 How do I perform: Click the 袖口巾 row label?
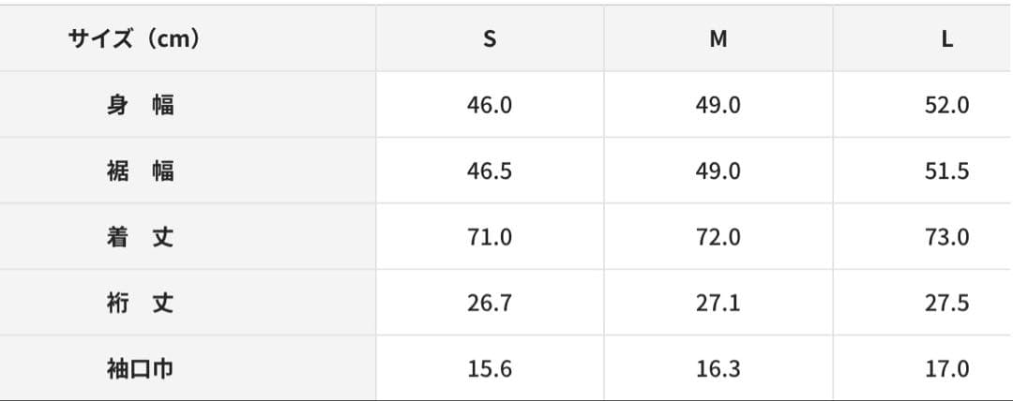(x=140, y=369)
